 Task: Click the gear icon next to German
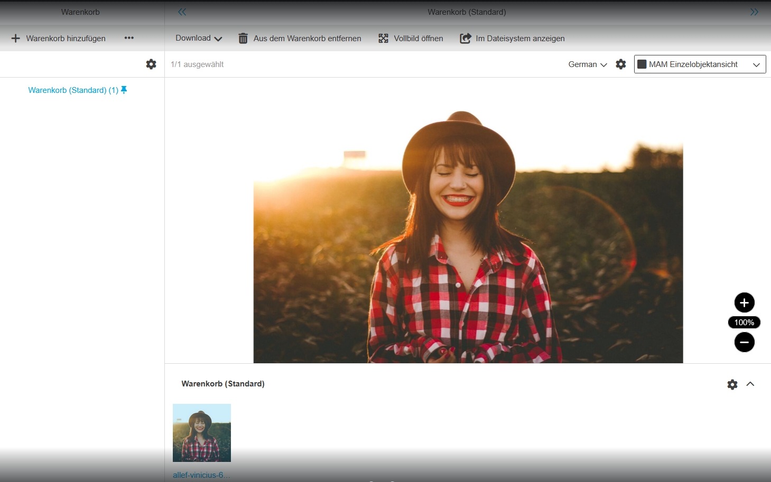[x=621, y=64]
